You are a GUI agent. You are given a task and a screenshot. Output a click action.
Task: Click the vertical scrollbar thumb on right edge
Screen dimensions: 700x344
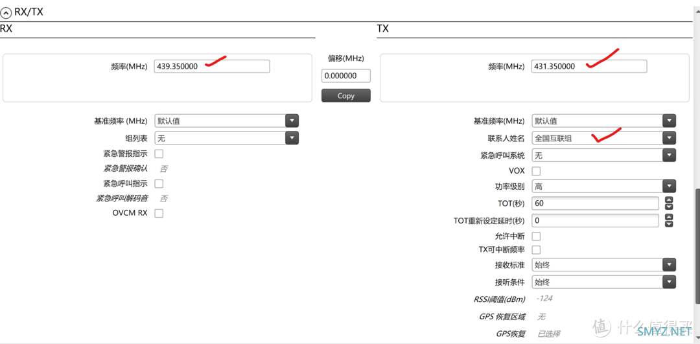coord(697,247)
